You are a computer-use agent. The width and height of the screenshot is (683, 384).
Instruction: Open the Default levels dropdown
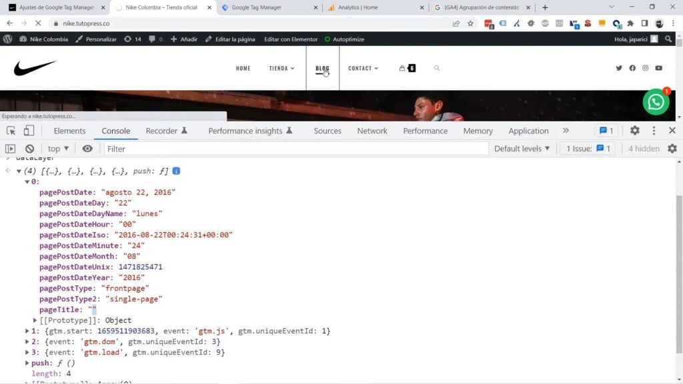point(522,149)
